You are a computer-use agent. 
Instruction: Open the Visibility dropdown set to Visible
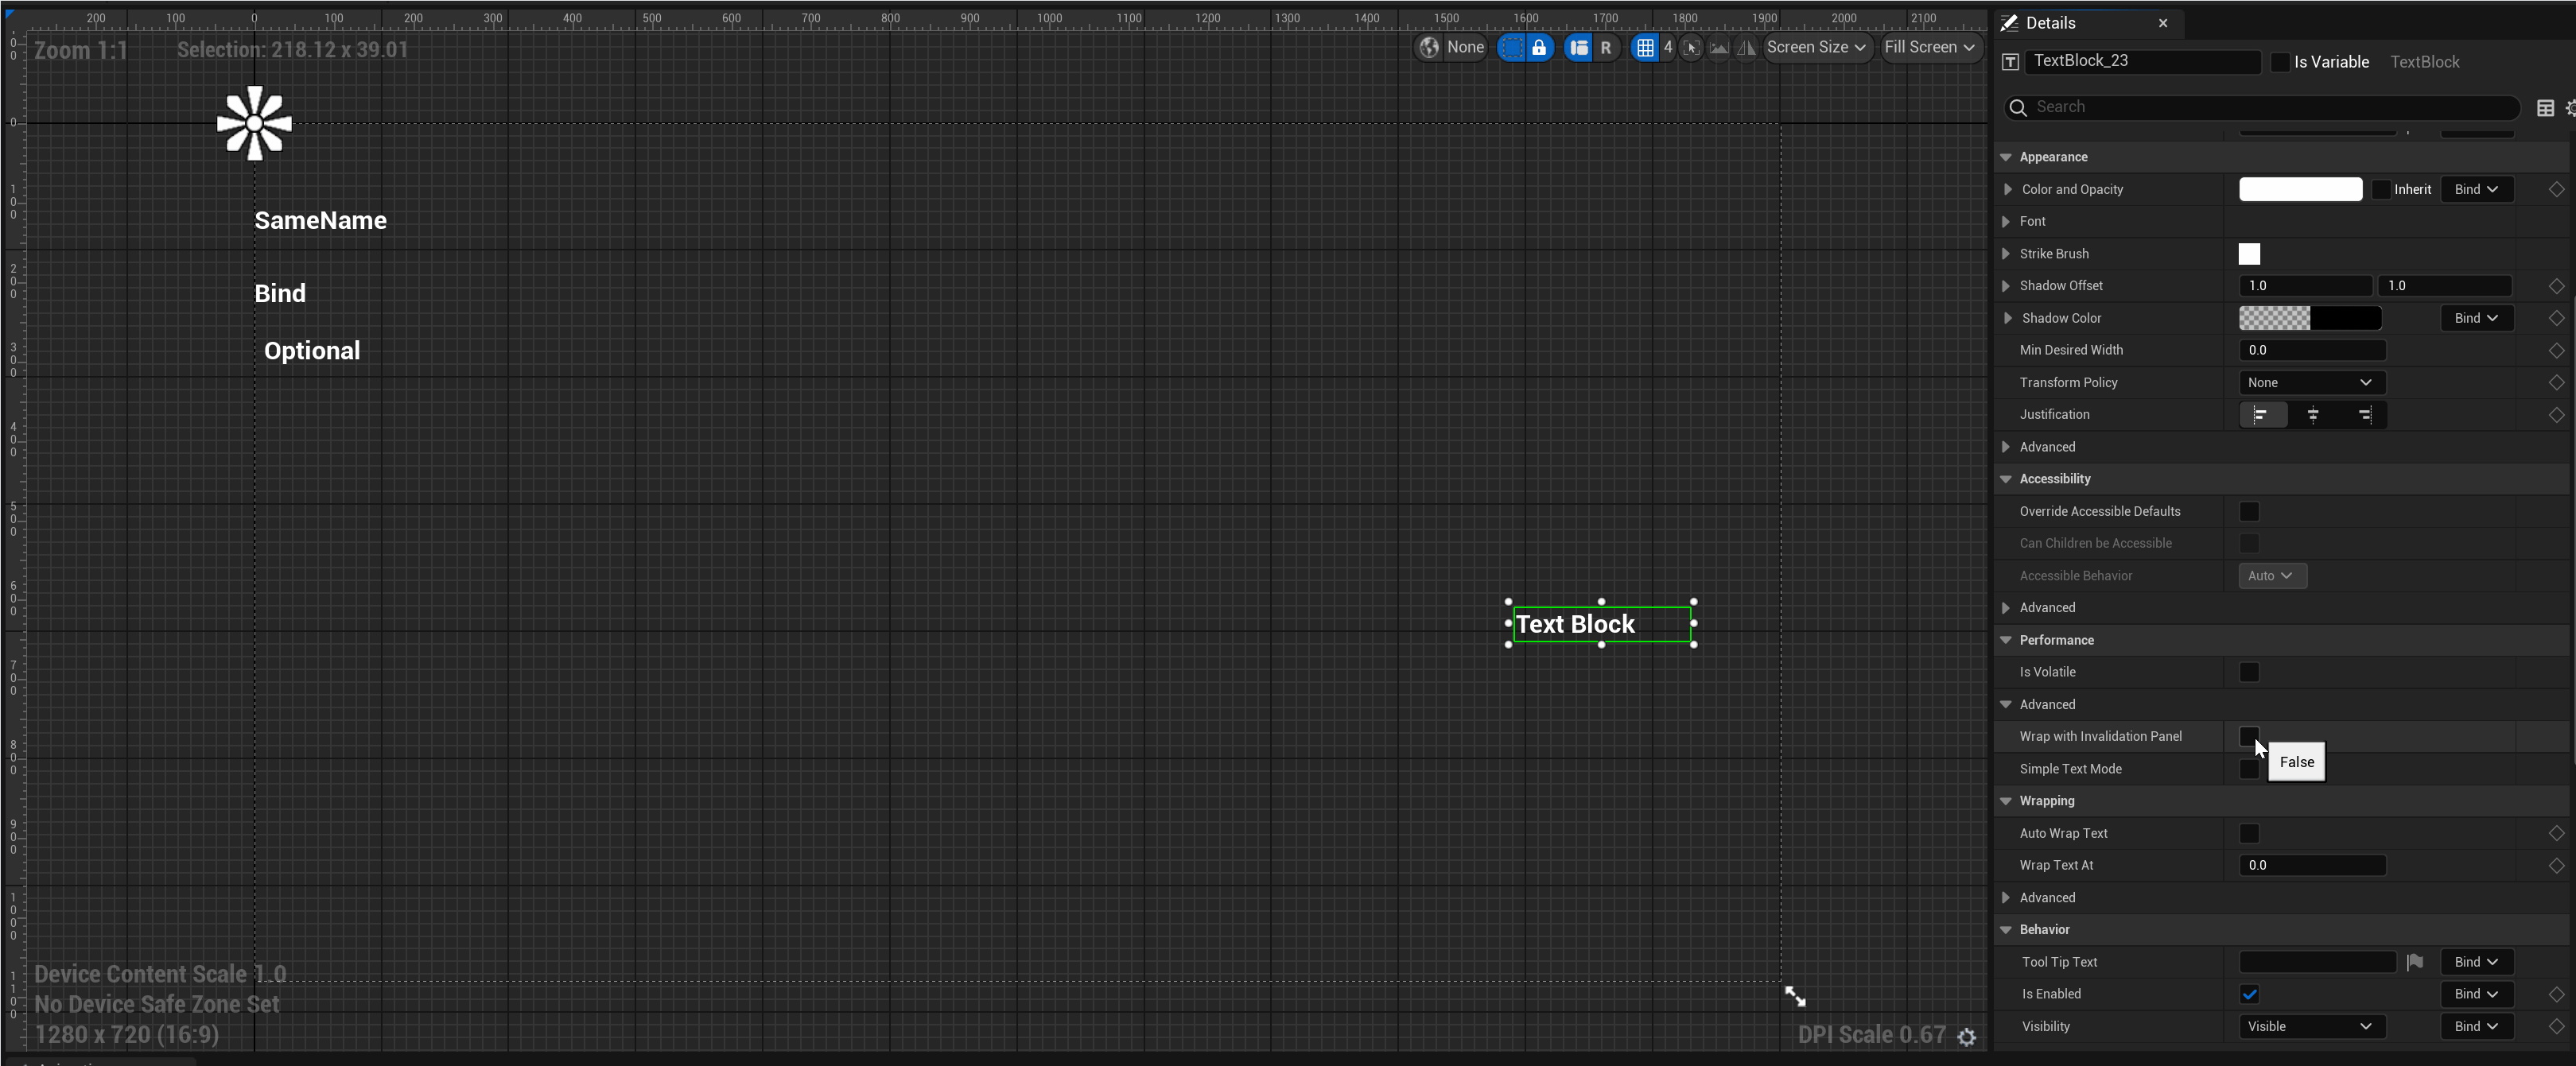(x=2310, y=1026)
